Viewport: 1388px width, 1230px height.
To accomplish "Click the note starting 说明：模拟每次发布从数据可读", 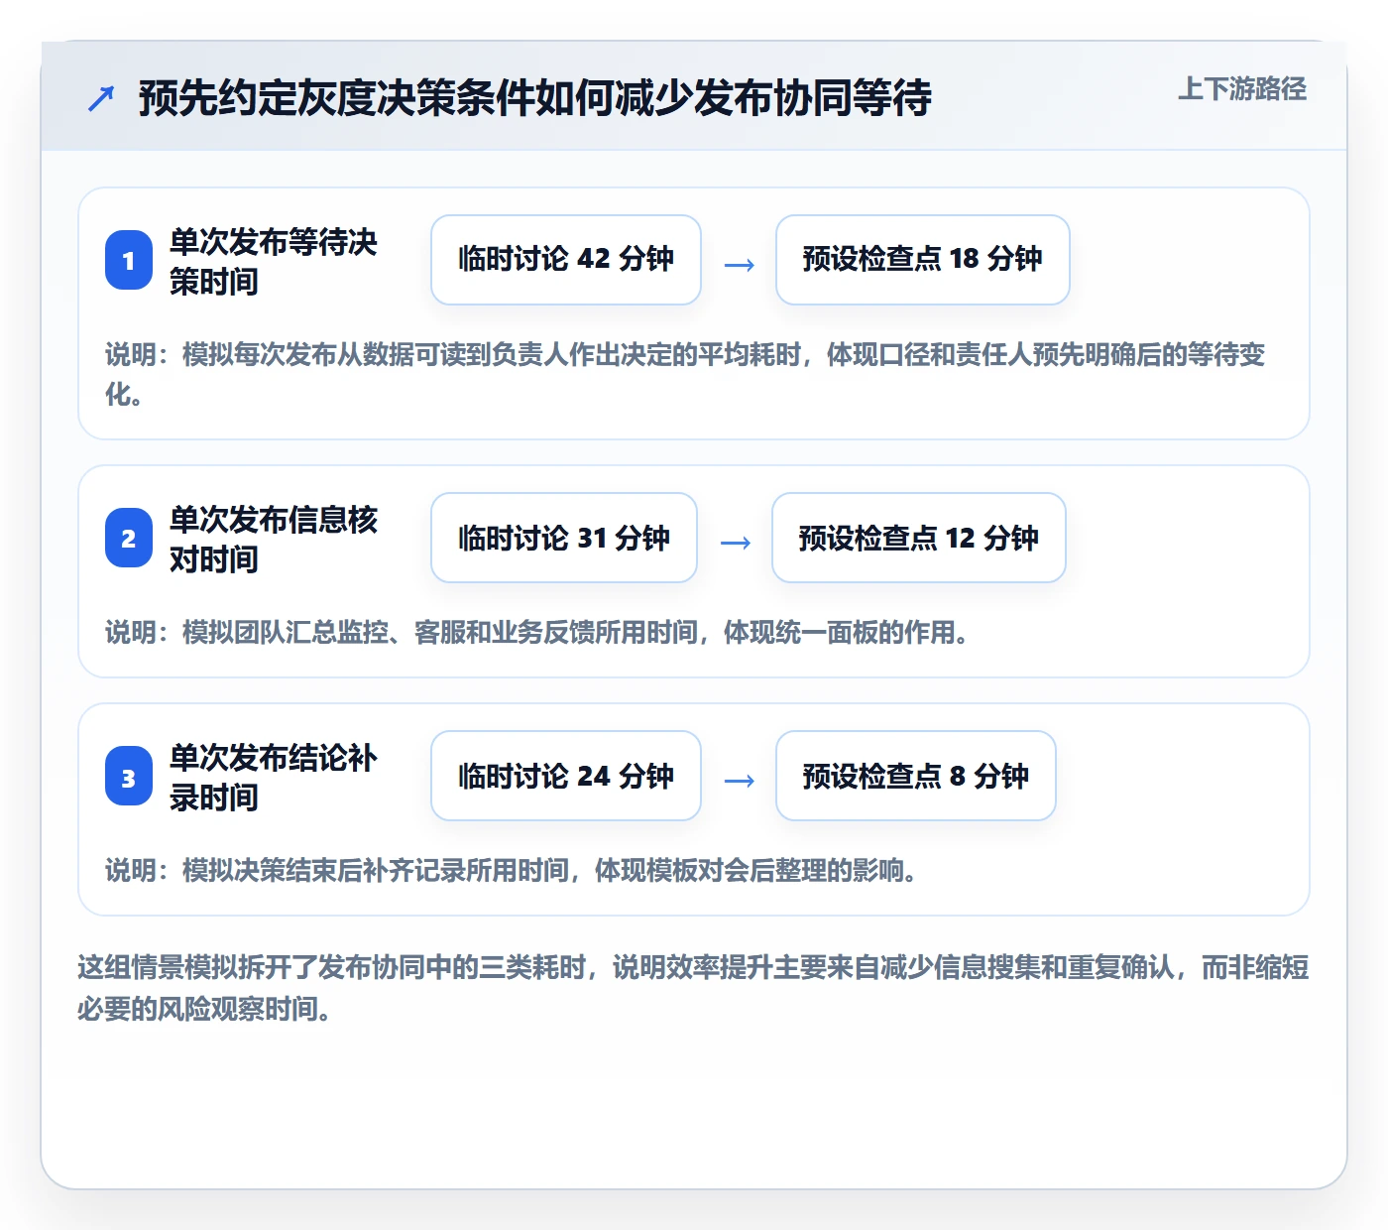I will (685, 374).
